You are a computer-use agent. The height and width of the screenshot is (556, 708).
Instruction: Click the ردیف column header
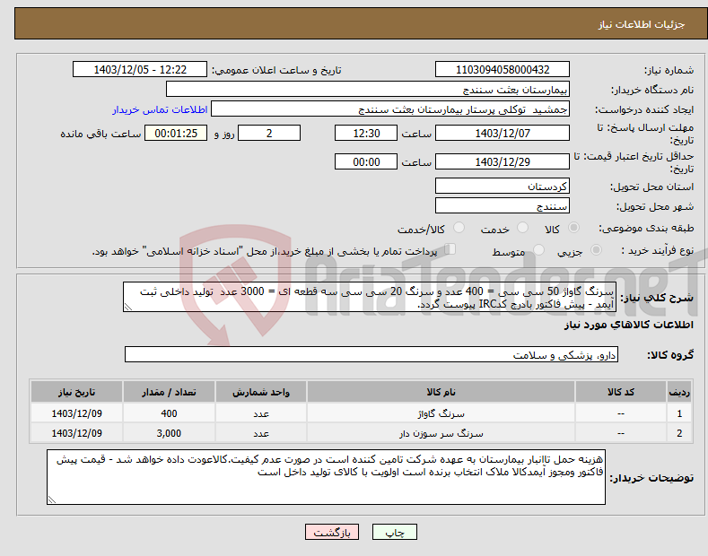[679, 392]
